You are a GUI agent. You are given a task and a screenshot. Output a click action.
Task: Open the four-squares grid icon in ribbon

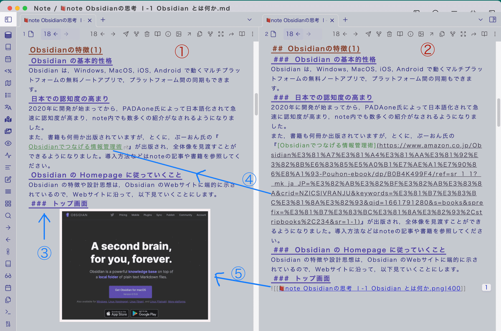pyautogui.click(x=8, y=204)
